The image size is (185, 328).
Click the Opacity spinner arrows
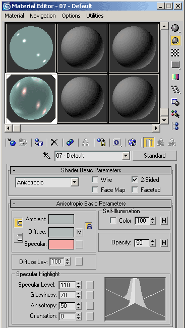pyautogui.click(x=153, y=243)
